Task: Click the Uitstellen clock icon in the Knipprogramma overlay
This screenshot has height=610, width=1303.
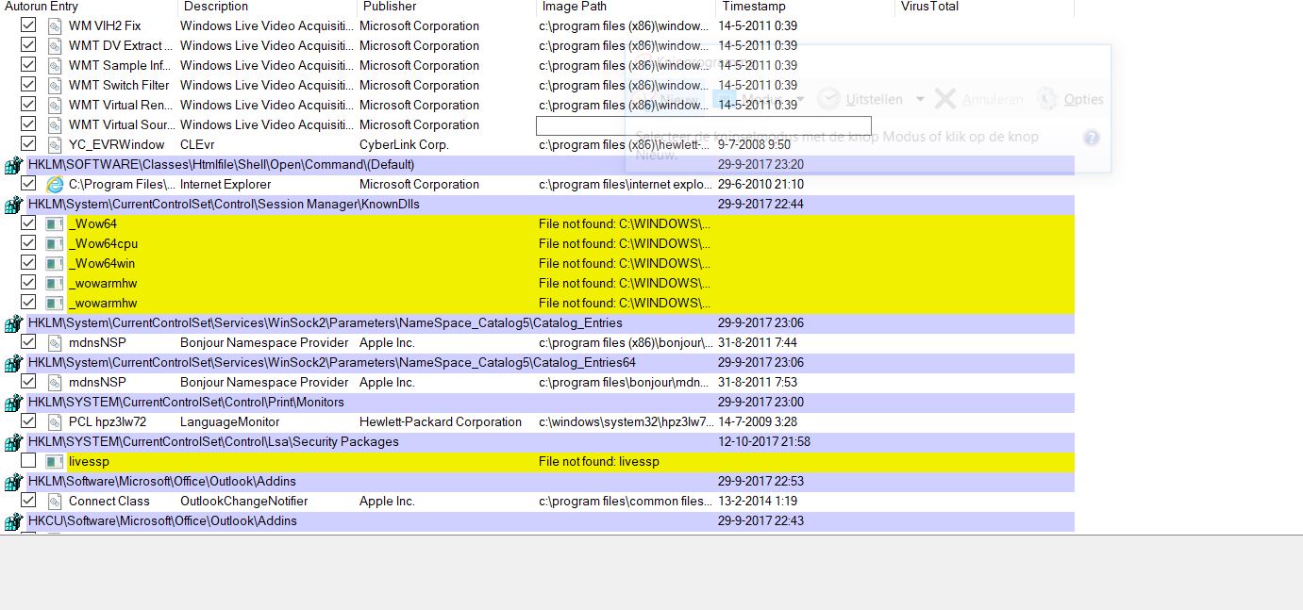Action: [x=828, y=99]
